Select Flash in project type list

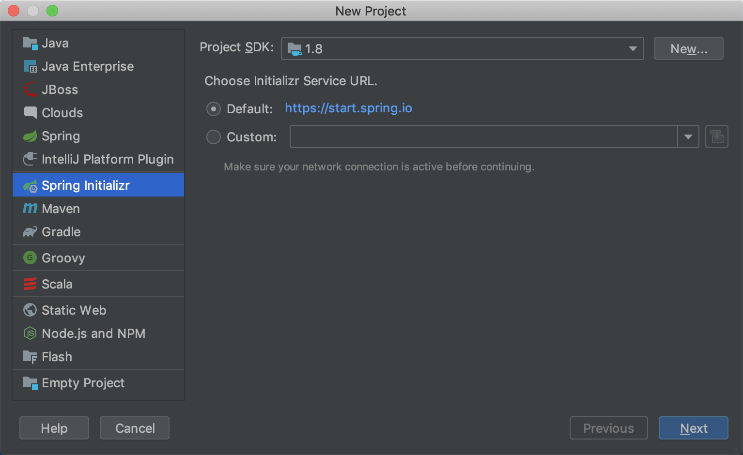(x=98, y=357)
